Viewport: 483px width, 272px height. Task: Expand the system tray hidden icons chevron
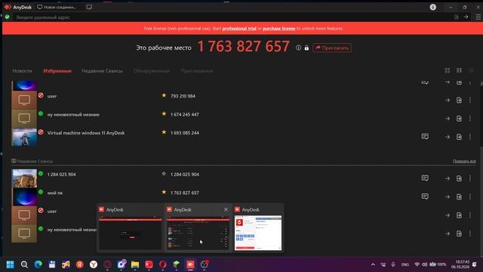coord(373,264)
